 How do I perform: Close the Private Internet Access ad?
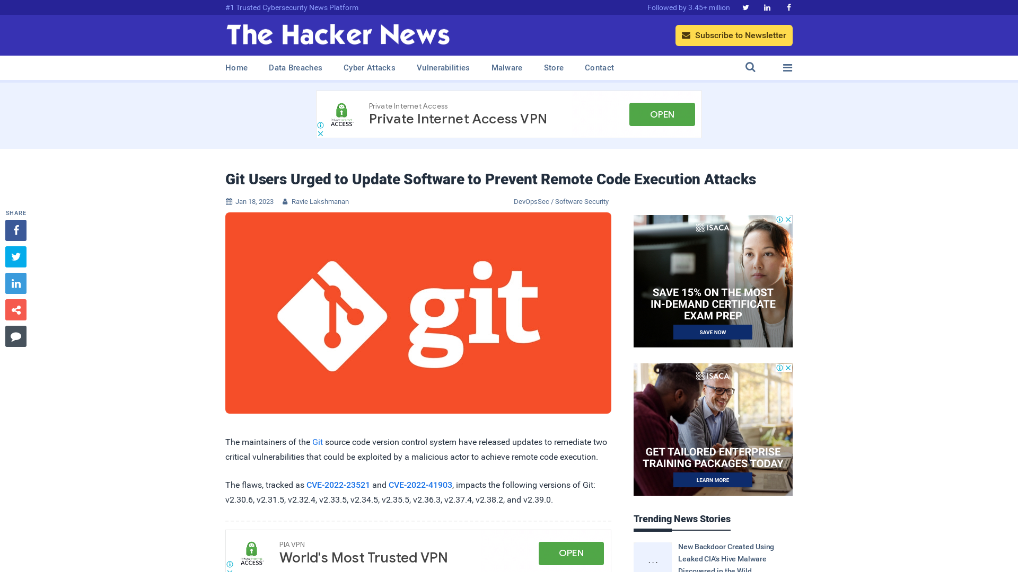pos(321,133)
